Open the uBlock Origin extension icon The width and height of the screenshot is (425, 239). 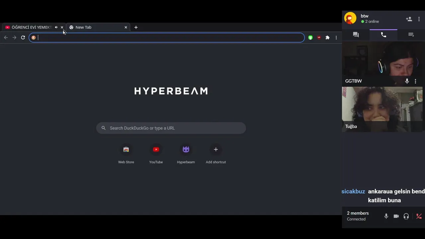319,38
